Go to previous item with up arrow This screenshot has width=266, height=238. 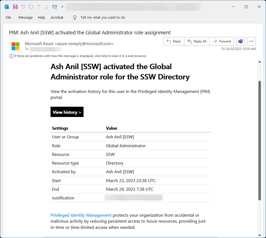[39, 7]
